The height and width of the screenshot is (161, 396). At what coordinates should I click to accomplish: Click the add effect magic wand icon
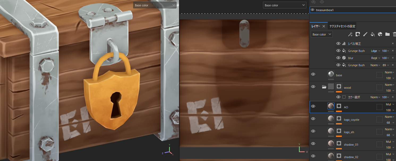point(350,34)
